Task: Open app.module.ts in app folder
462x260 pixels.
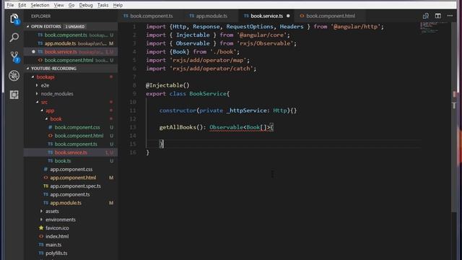Action: (71, 203)
